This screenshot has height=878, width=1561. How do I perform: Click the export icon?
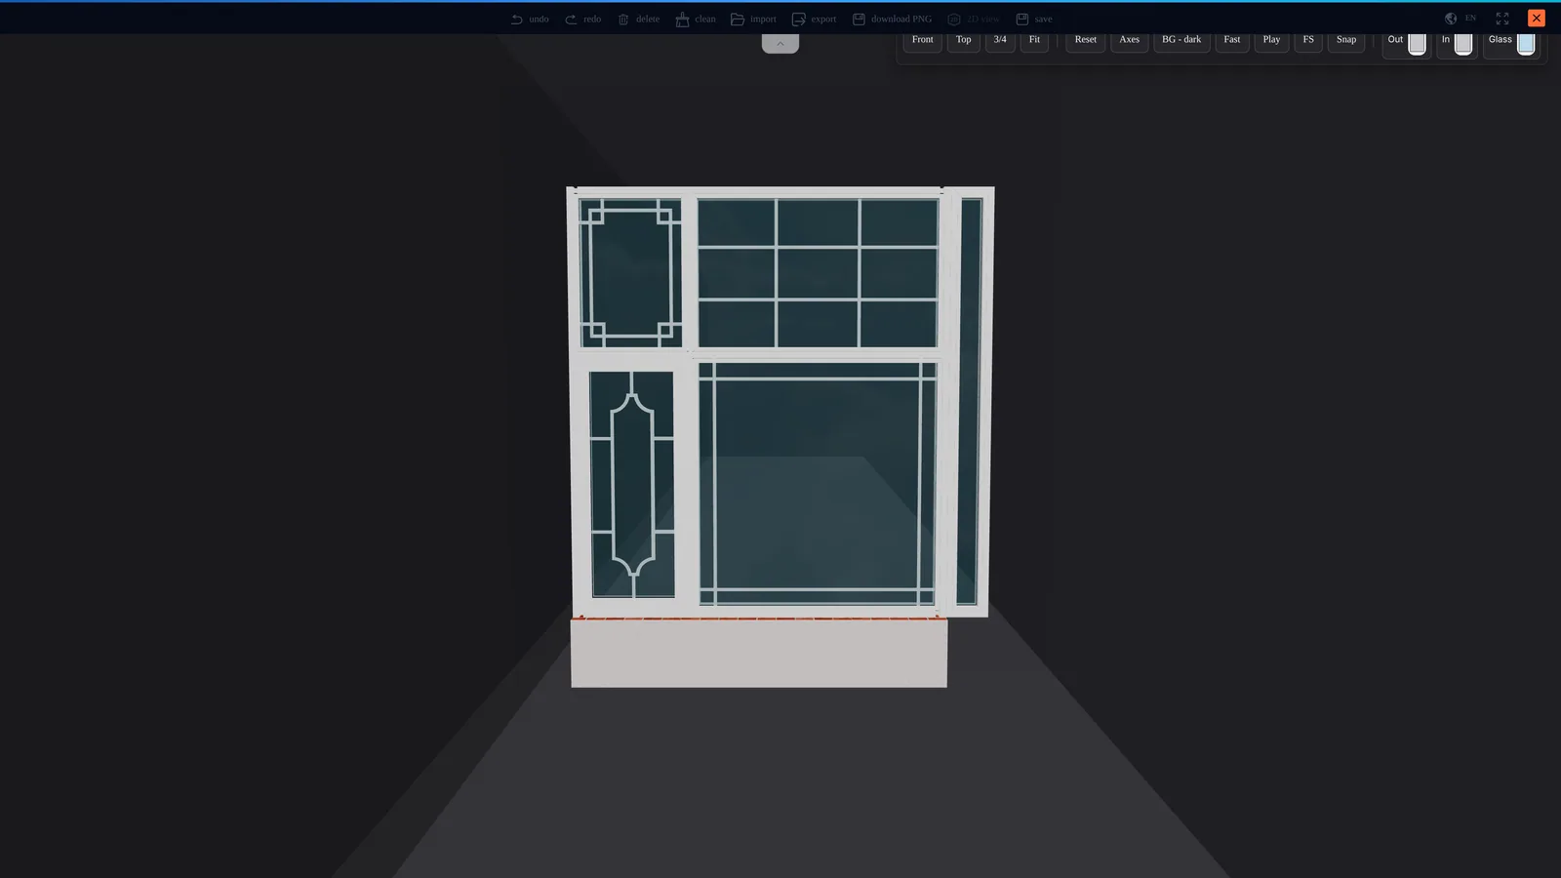(799, 19)
